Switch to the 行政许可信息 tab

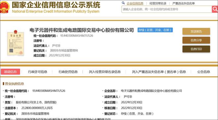38,72
